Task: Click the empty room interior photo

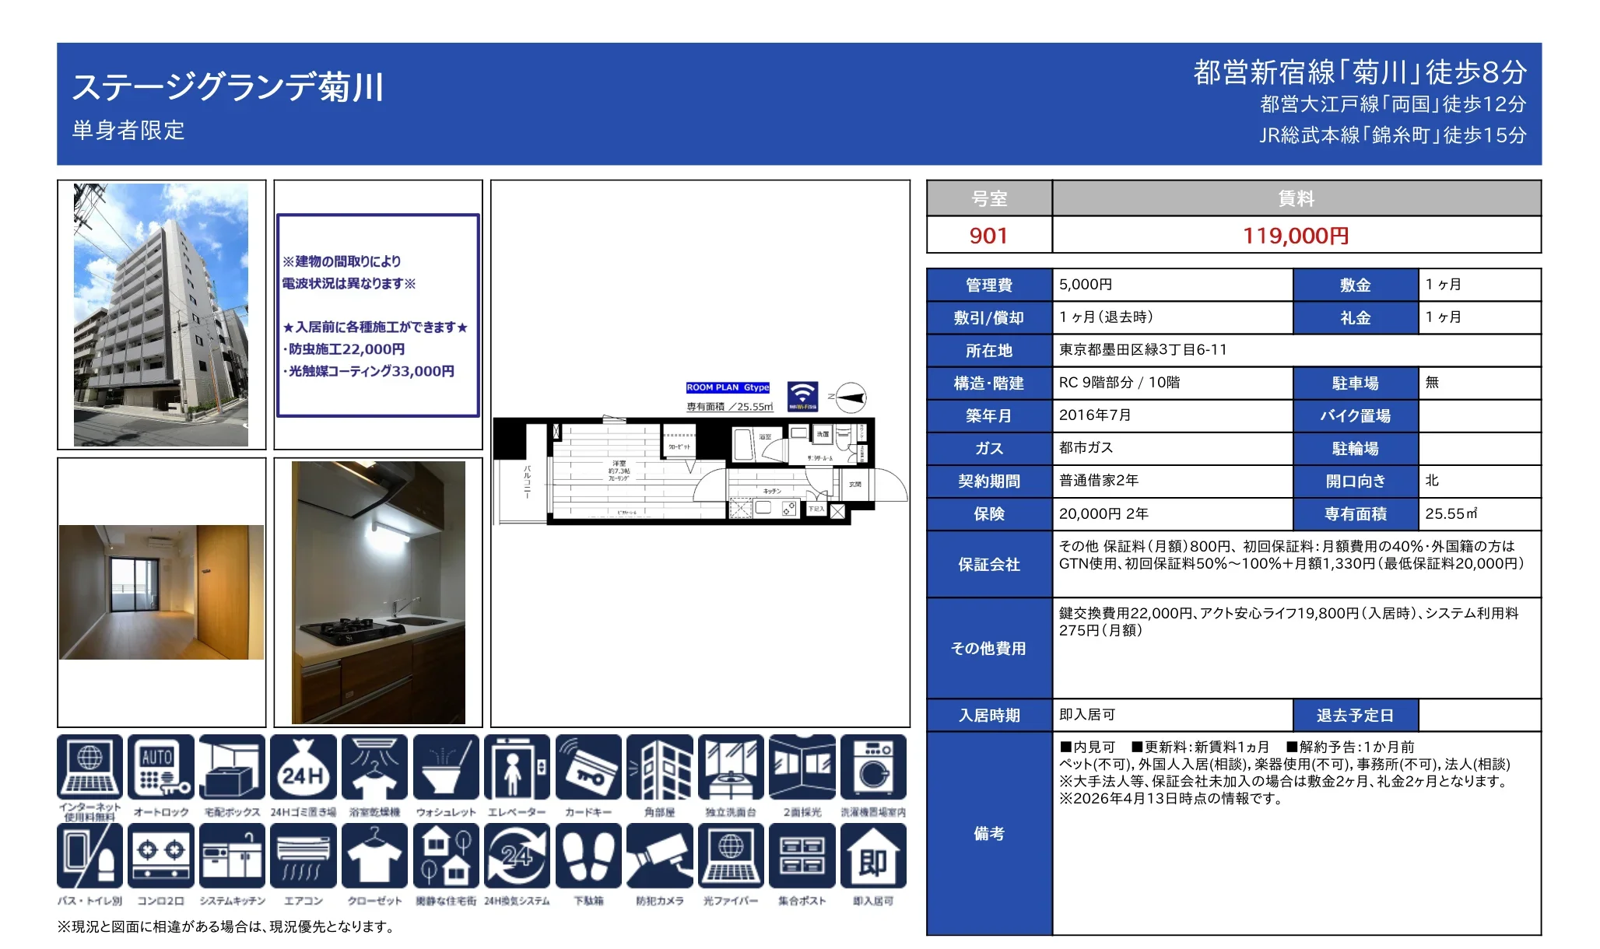Action: coord(161,592)
